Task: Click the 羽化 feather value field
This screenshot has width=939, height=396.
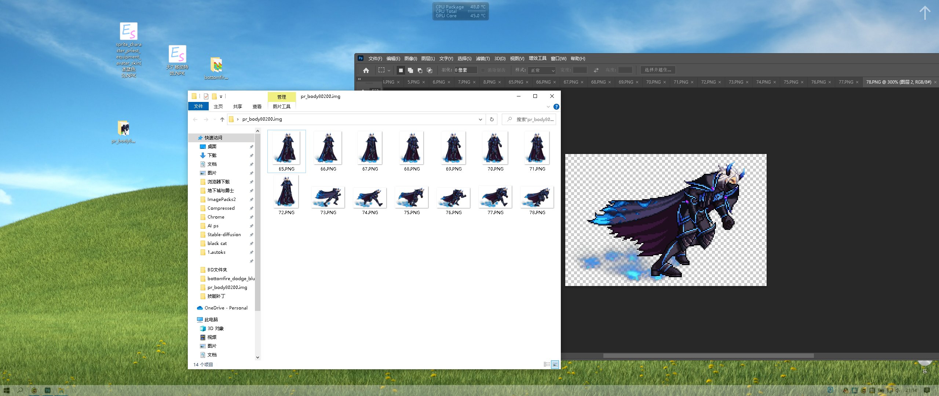Action: coord(465,70)
